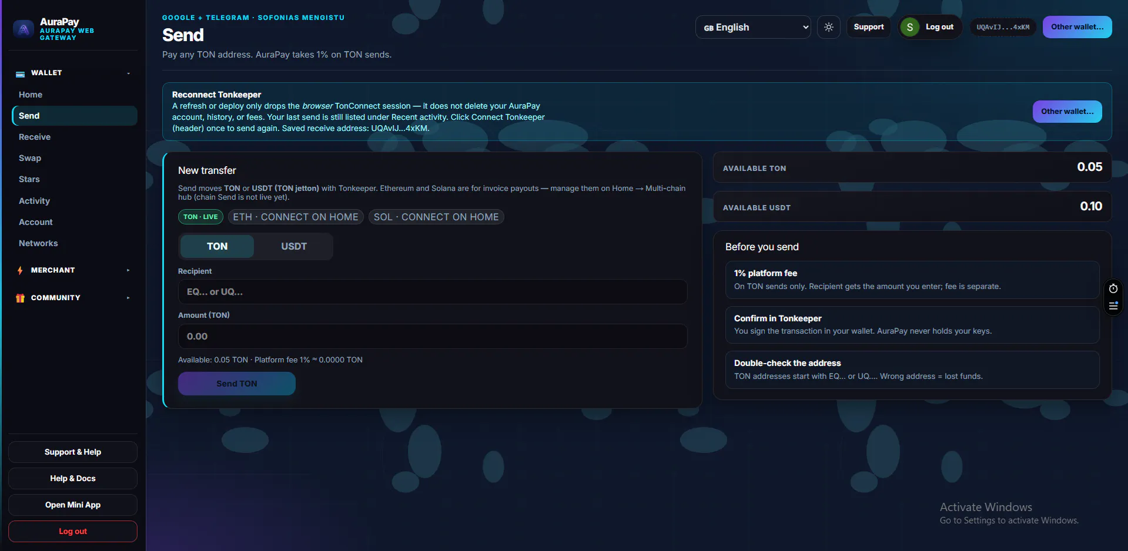Image resolution: width=1128 pixels, height=551 pixels.
Task: Select the TON token toggle
Action: coord(217,246)
